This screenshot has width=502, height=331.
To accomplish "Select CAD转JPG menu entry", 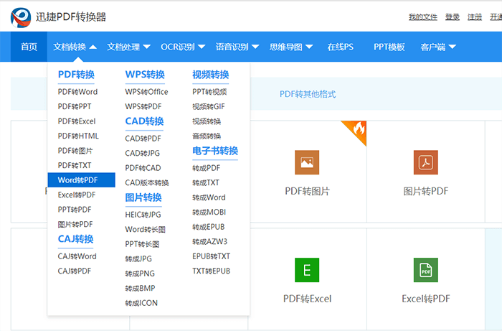I will click(142, 153).
